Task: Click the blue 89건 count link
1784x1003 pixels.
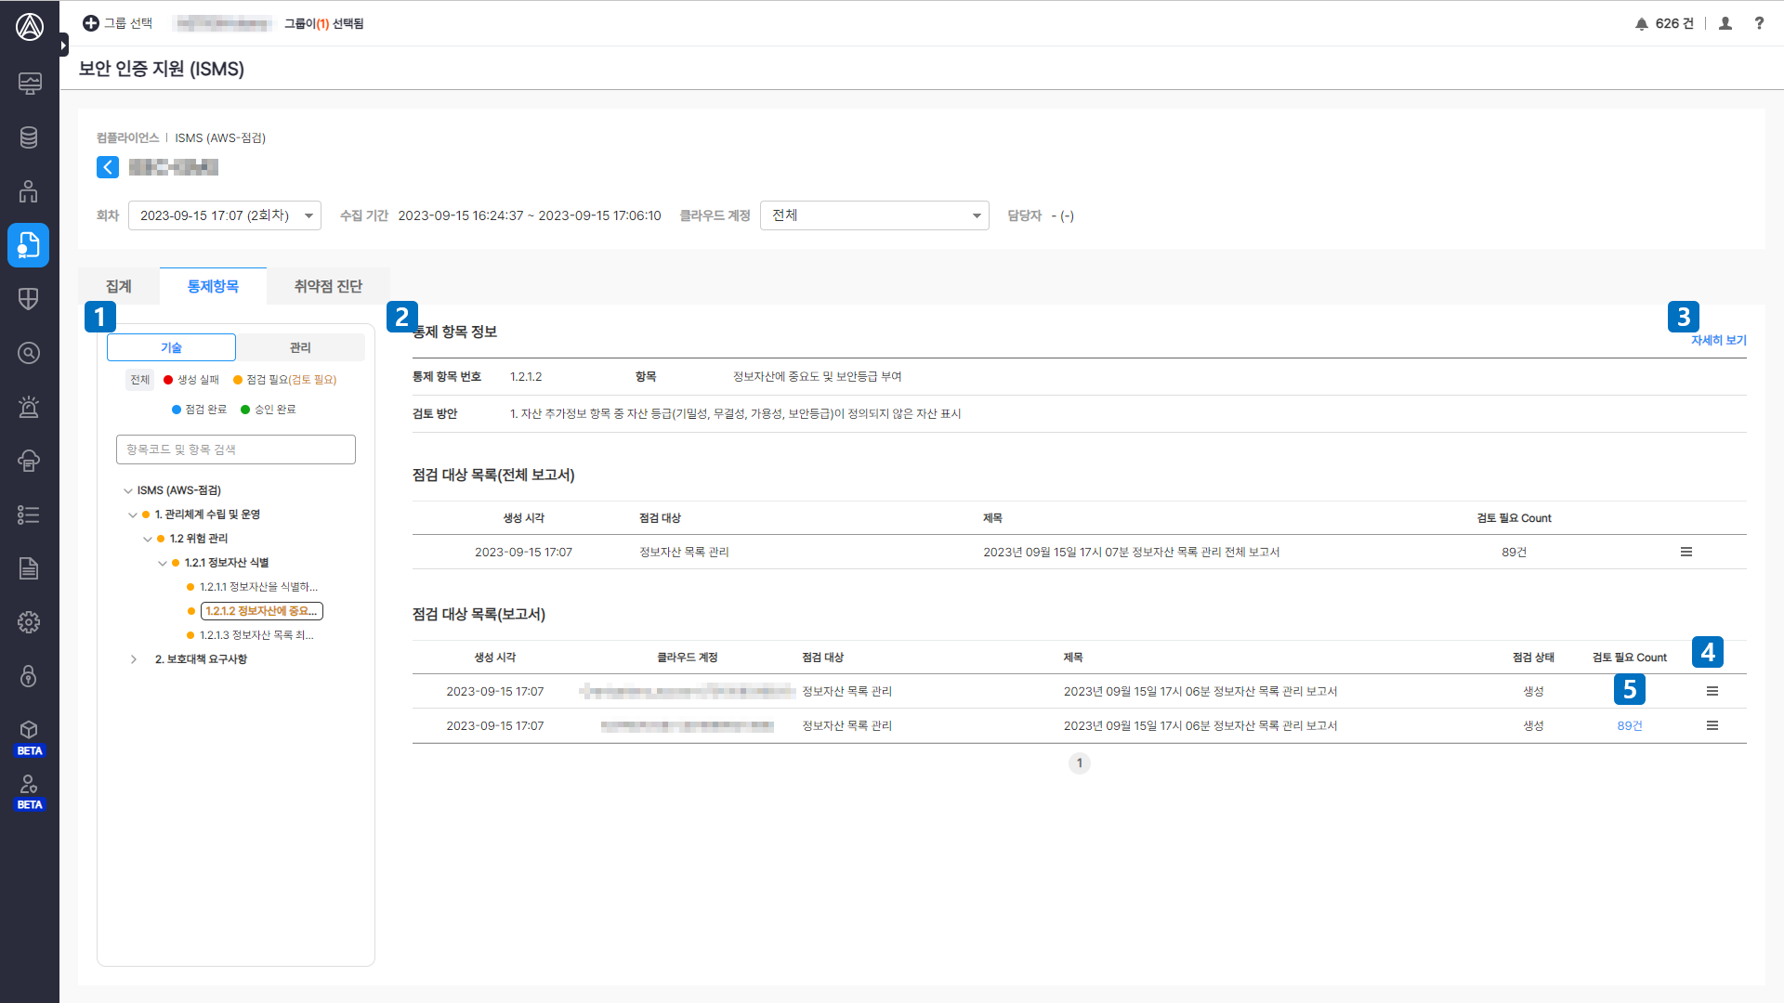Action: (x=1630, y=726)
